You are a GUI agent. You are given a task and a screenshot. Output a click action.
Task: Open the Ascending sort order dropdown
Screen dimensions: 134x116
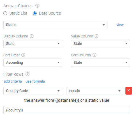(33, 63)
